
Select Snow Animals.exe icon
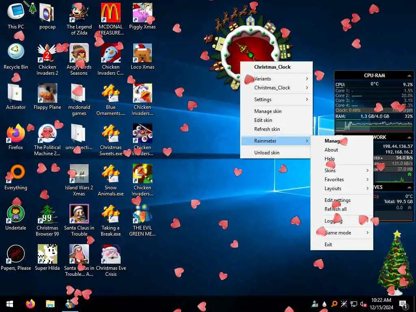click(110, 180)
